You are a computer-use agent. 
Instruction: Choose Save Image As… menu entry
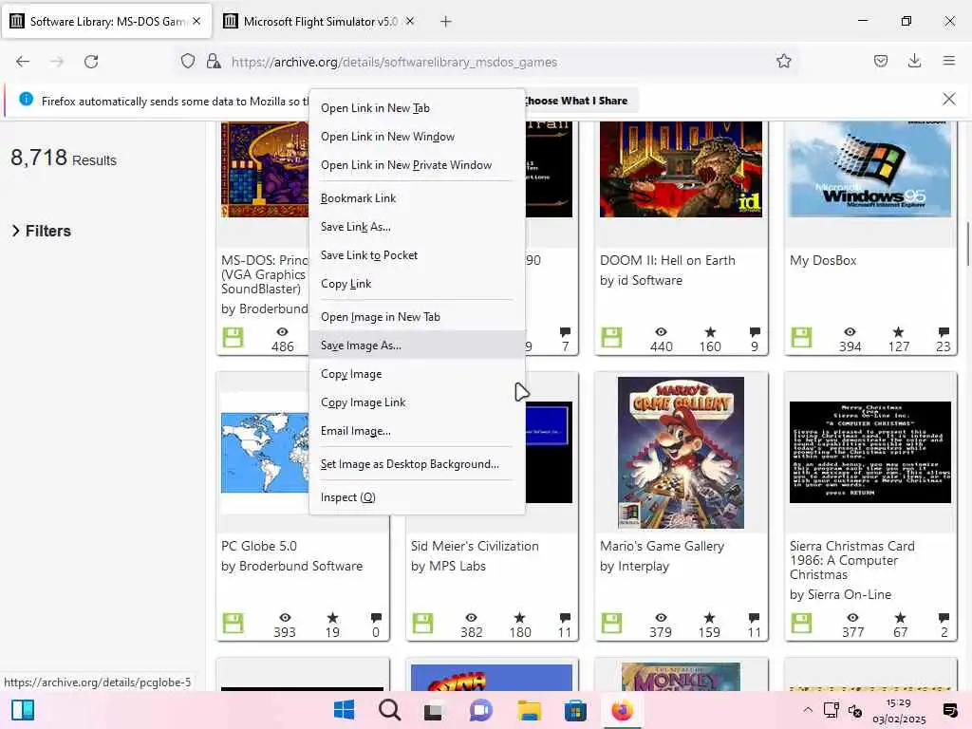coord(417,346)
